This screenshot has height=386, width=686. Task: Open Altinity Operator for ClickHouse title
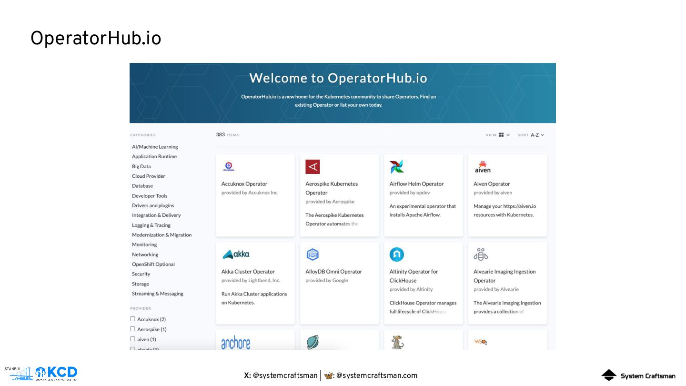tap(414, 276)
